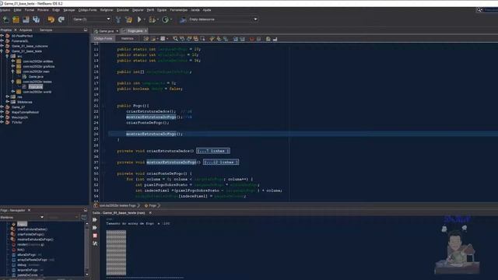The height and width of the screenshot is (280, 498).
Task: Switch to the Arquivos tab
Action: (26, 30)
